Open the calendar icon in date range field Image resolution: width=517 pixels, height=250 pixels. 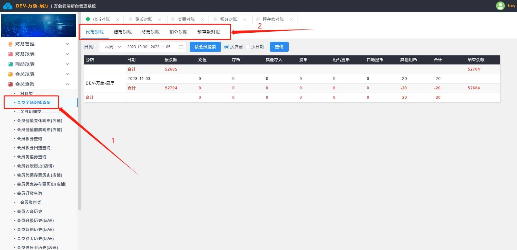click(181, 47)
